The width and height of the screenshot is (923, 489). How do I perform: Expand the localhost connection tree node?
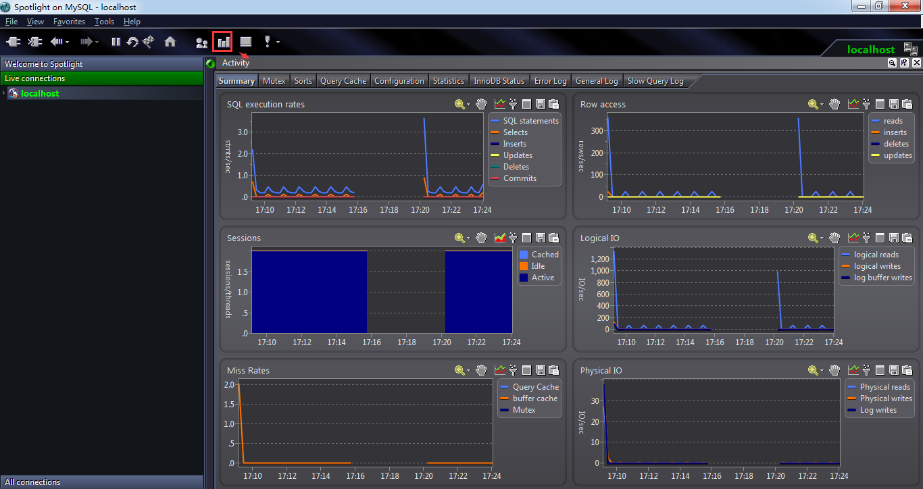pos(4,93)
